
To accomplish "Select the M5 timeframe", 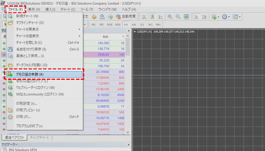I will point(101,25).
